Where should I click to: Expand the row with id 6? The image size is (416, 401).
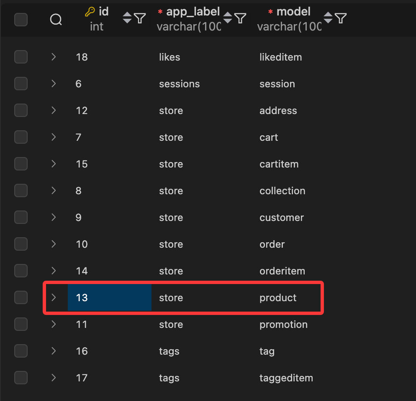(54, 84)
